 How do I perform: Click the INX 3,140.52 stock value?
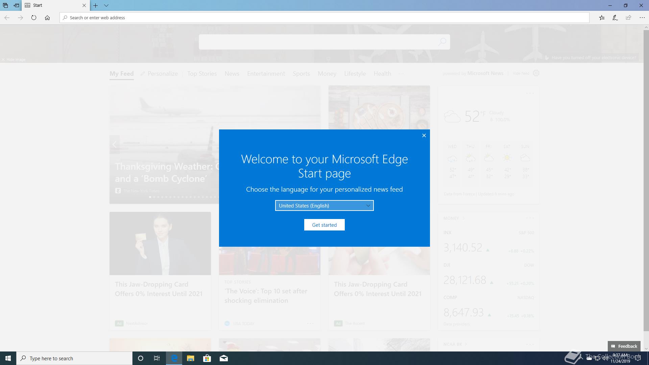coord(463,247)
